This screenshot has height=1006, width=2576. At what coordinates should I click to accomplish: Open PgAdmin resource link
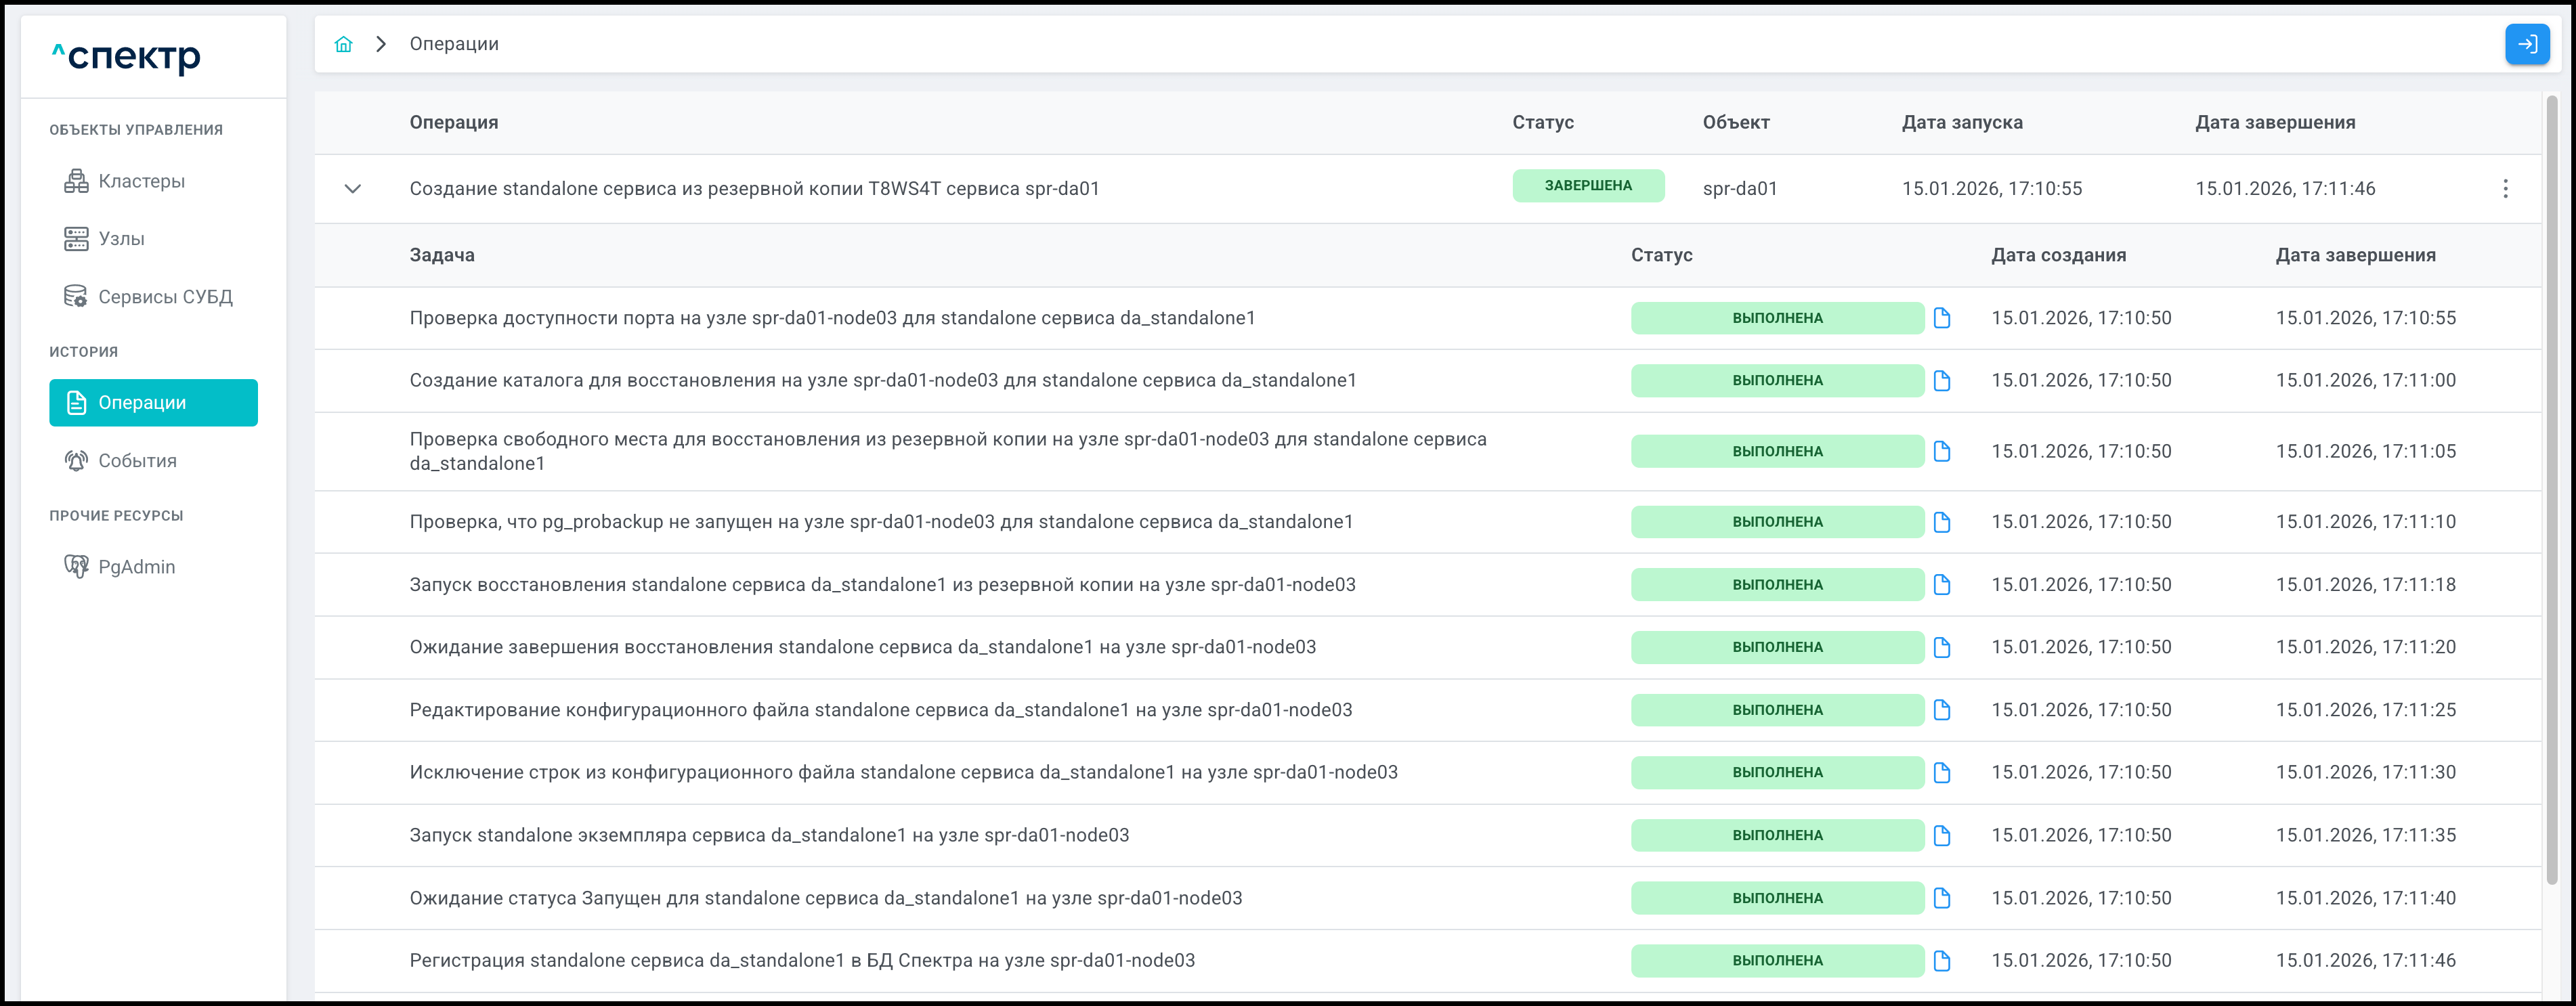click(136, 567)
